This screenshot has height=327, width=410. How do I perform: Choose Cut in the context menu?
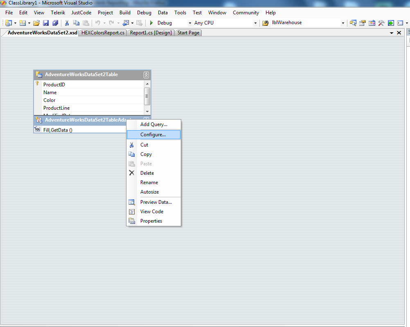coord(154,144)
